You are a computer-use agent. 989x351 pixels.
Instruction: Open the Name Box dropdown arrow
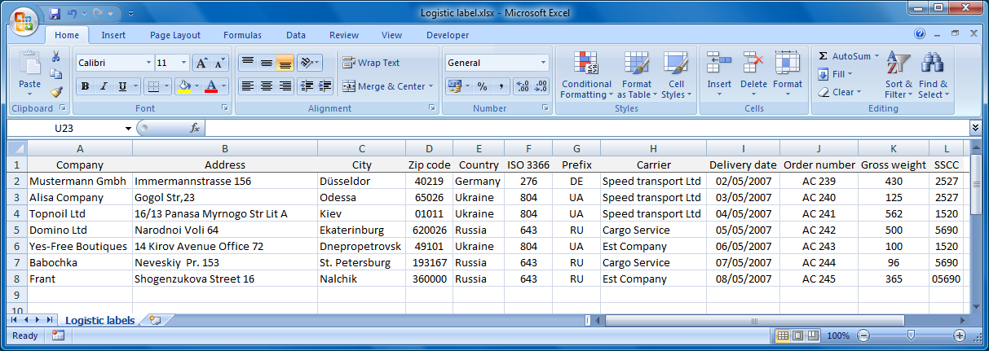(x=128, y=129)
